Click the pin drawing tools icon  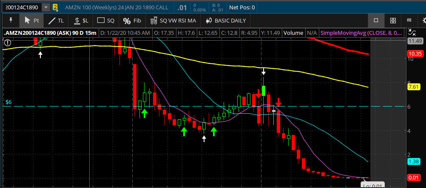11,20
